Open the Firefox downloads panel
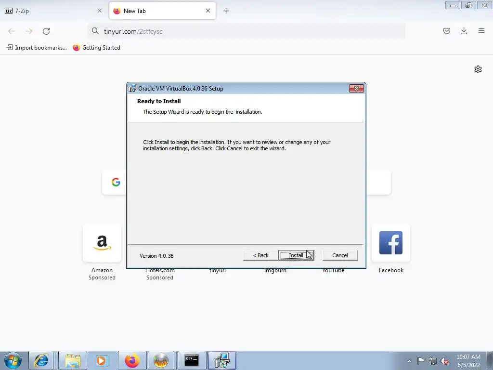493x370 pixels. click(x=464, y=31)
